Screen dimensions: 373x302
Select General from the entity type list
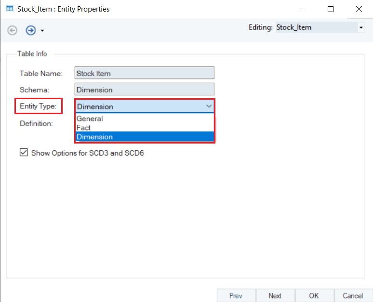coord(90,118)
